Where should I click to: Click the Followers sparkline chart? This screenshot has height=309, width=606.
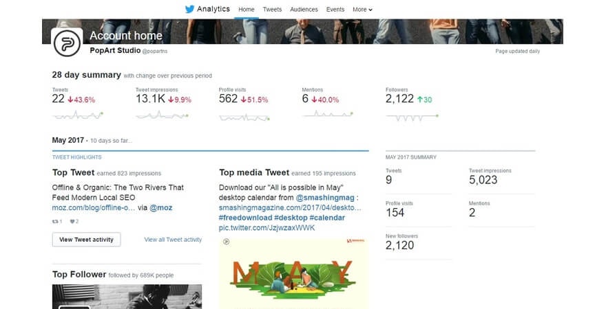click(410, 116)
